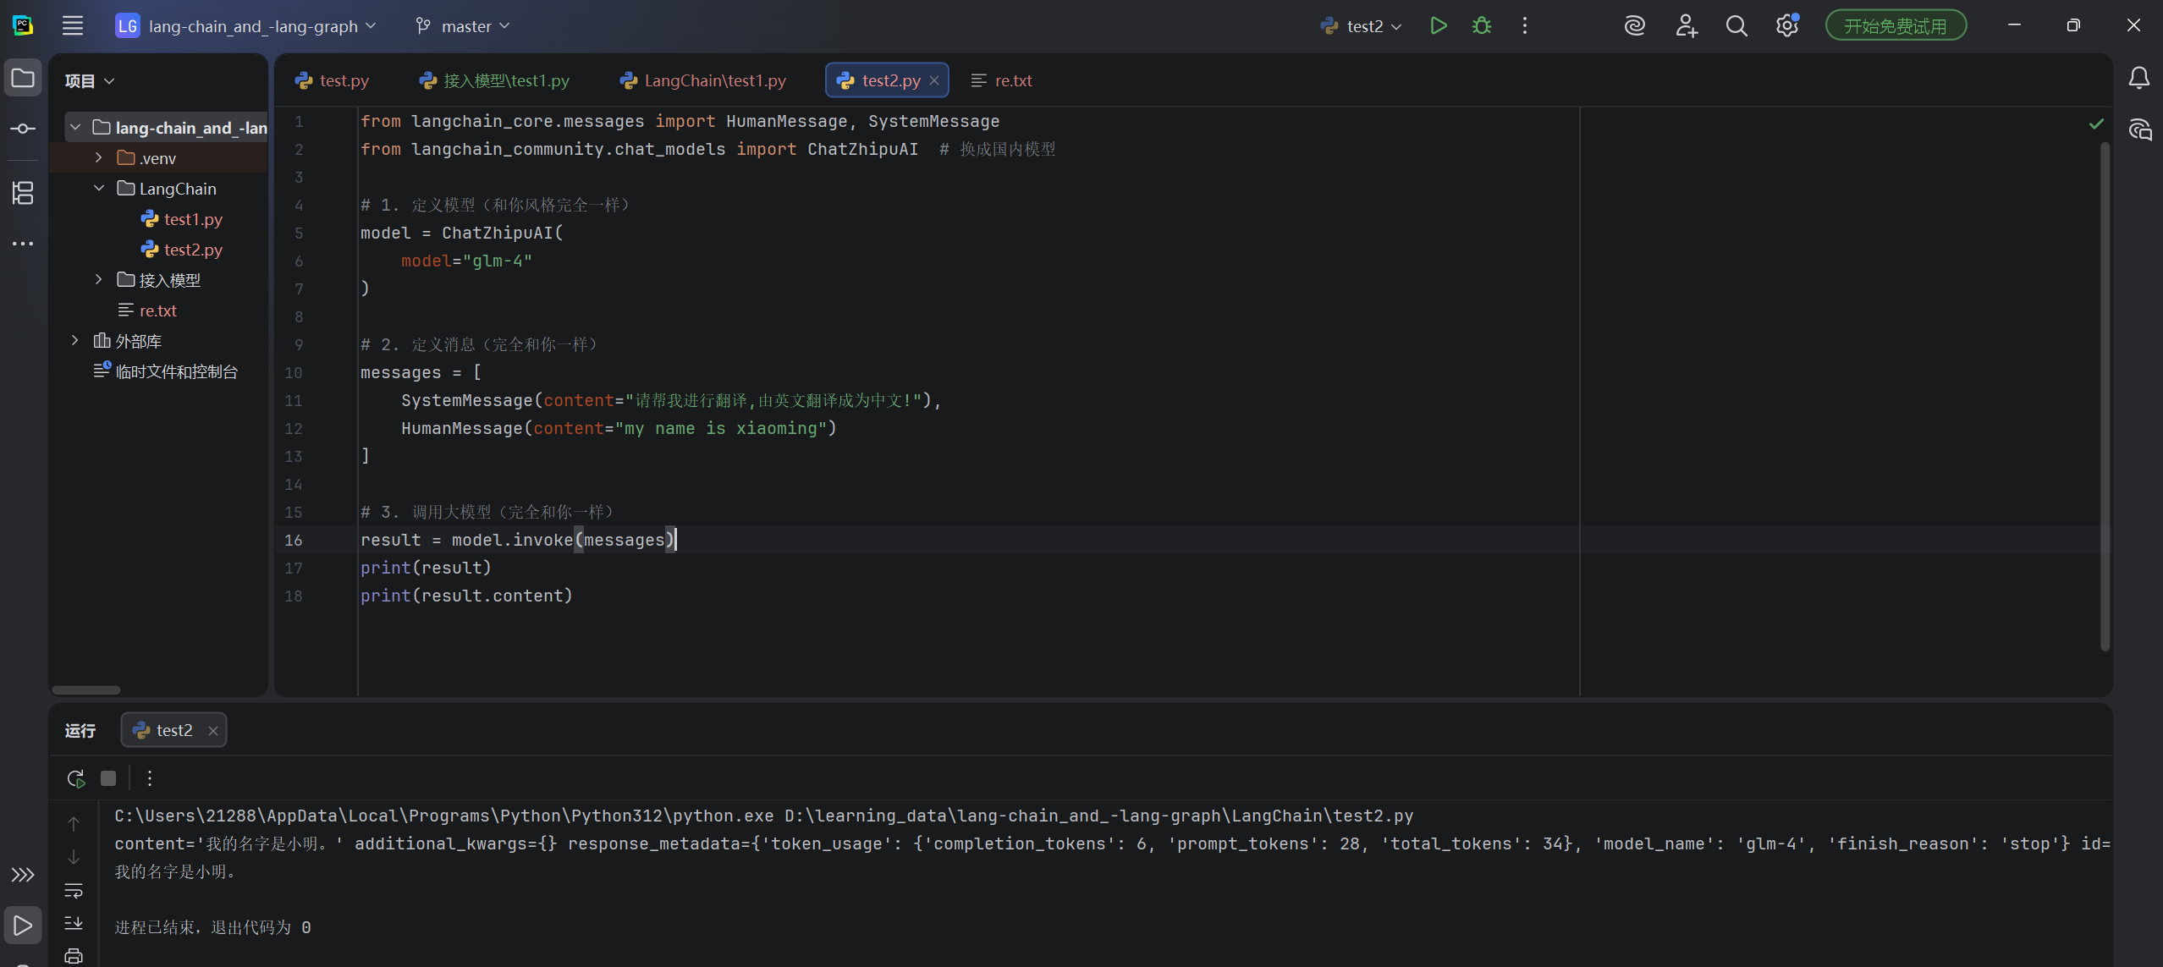The width and height of the screenshot is (2163, 967).
Task: Start debugging with the bug icon
Action: [1481, 26]
